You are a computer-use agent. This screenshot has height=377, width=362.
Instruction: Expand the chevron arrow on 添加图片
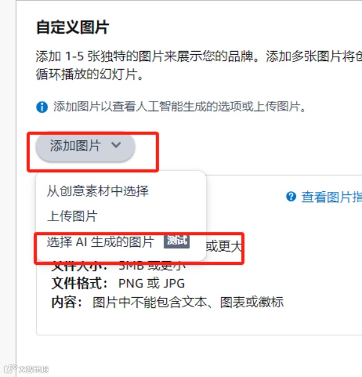pos(116,145)
